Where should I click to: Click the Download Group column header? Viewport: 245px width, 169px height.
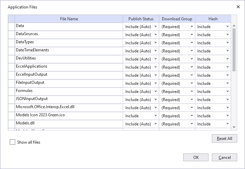click(177, 19)
